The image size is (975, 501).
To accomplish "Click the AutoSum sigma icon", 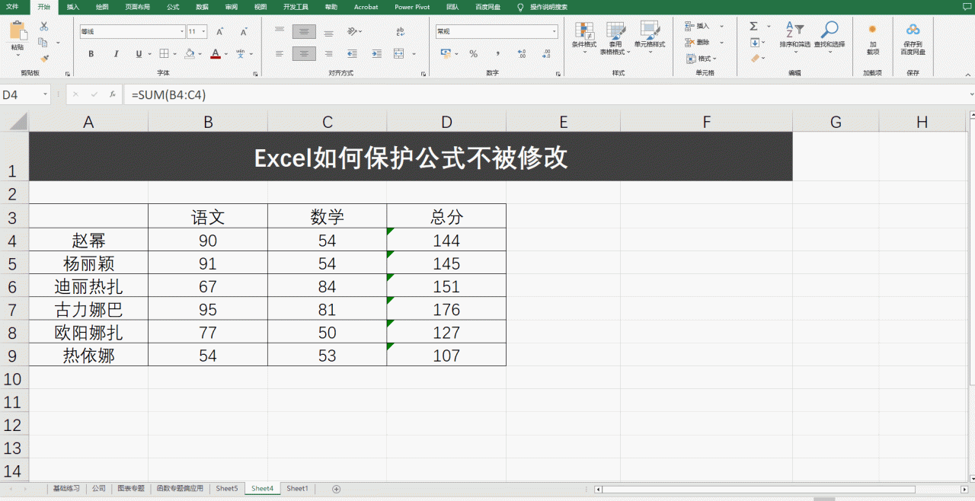I will [754, 26].
